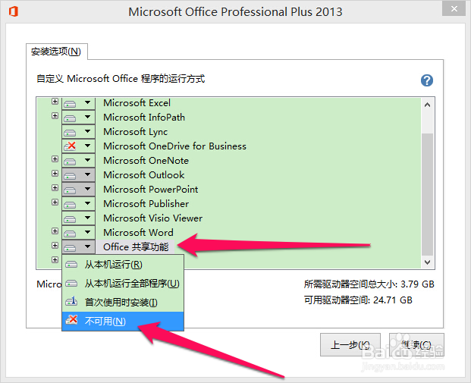Select the Microsoft OneNote row label

click(x=146, y=161)
